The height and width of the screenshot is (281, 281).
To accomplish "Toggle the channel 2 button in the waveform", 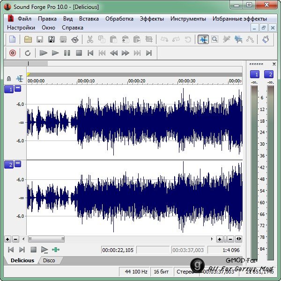I will click(9, 164).
